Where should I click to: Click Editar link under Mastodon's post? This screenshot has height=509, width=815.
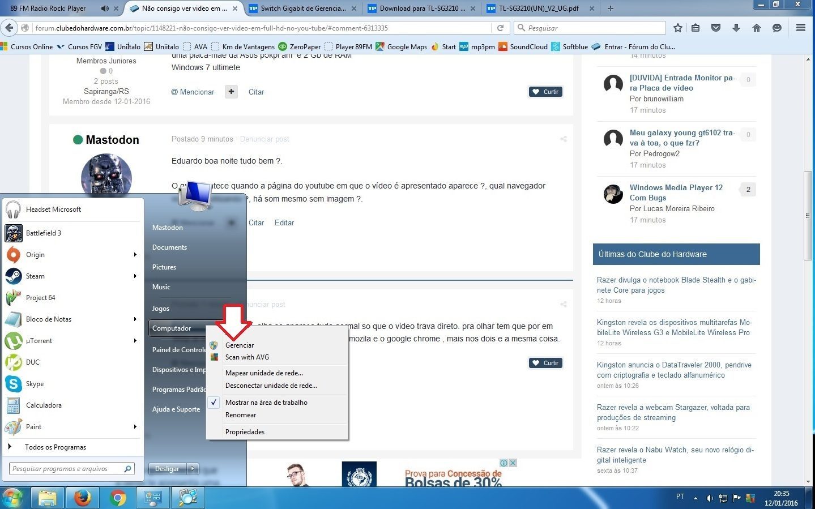284,223
